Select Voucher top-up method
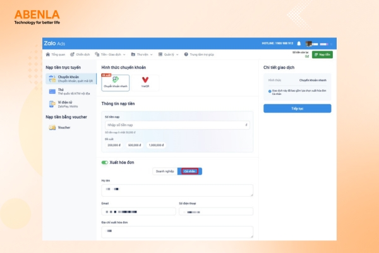379x253 pixels. click(x=71, y=127)
